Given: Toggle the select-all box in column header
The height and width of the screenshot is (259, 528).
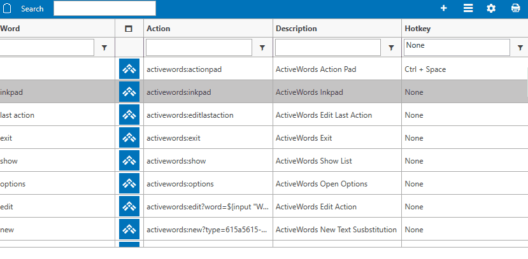Looking at the screenshot, I should pos(129,29).
